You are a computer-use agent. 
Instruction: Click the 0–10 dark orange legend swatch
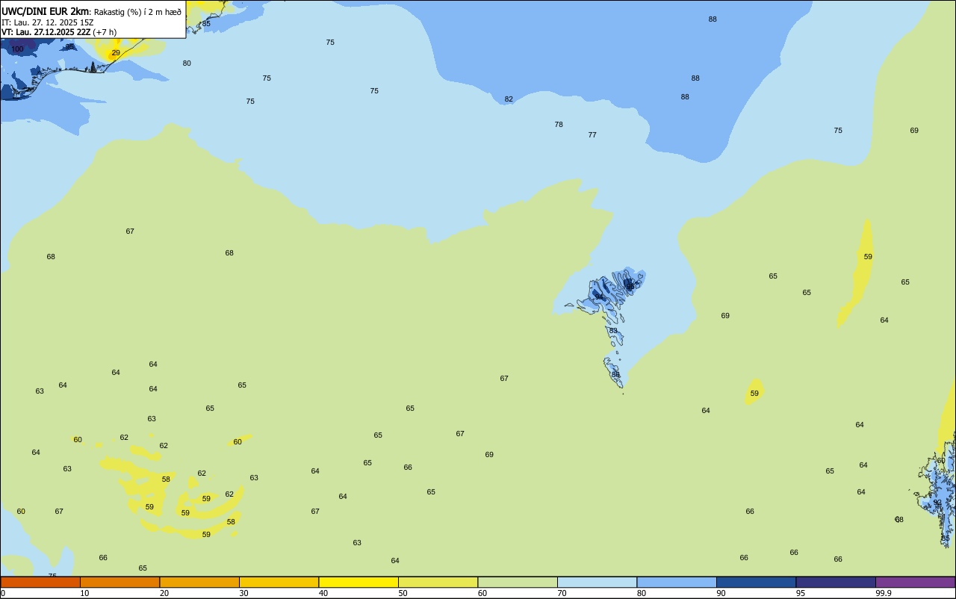point(40,582)
